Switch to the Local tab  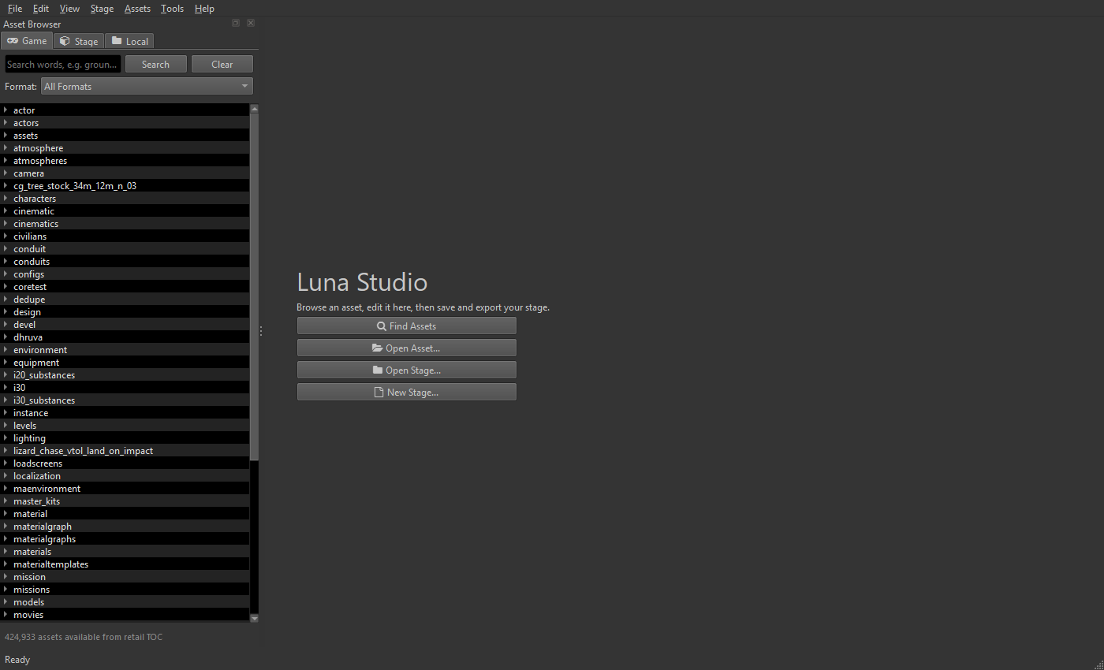[x=129, y=41]
